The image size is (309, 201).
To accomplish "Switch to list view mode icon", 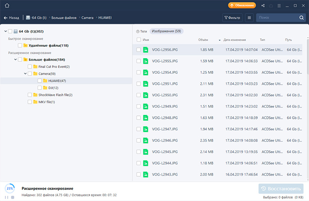I will [249, 18].
